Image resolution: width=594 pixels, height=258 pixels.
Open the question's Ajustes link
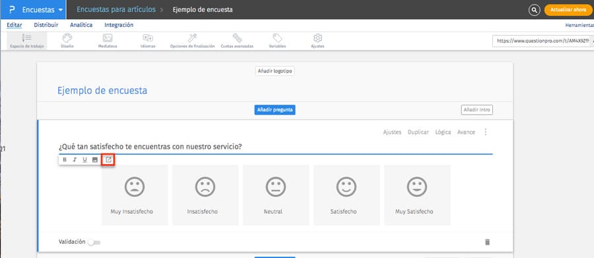pos(392,132)
